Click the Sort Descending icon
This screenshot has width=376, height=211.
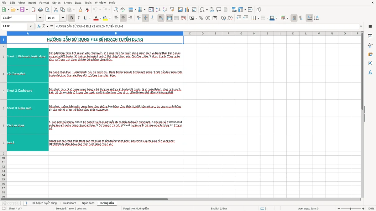click(x=165, y=10)
